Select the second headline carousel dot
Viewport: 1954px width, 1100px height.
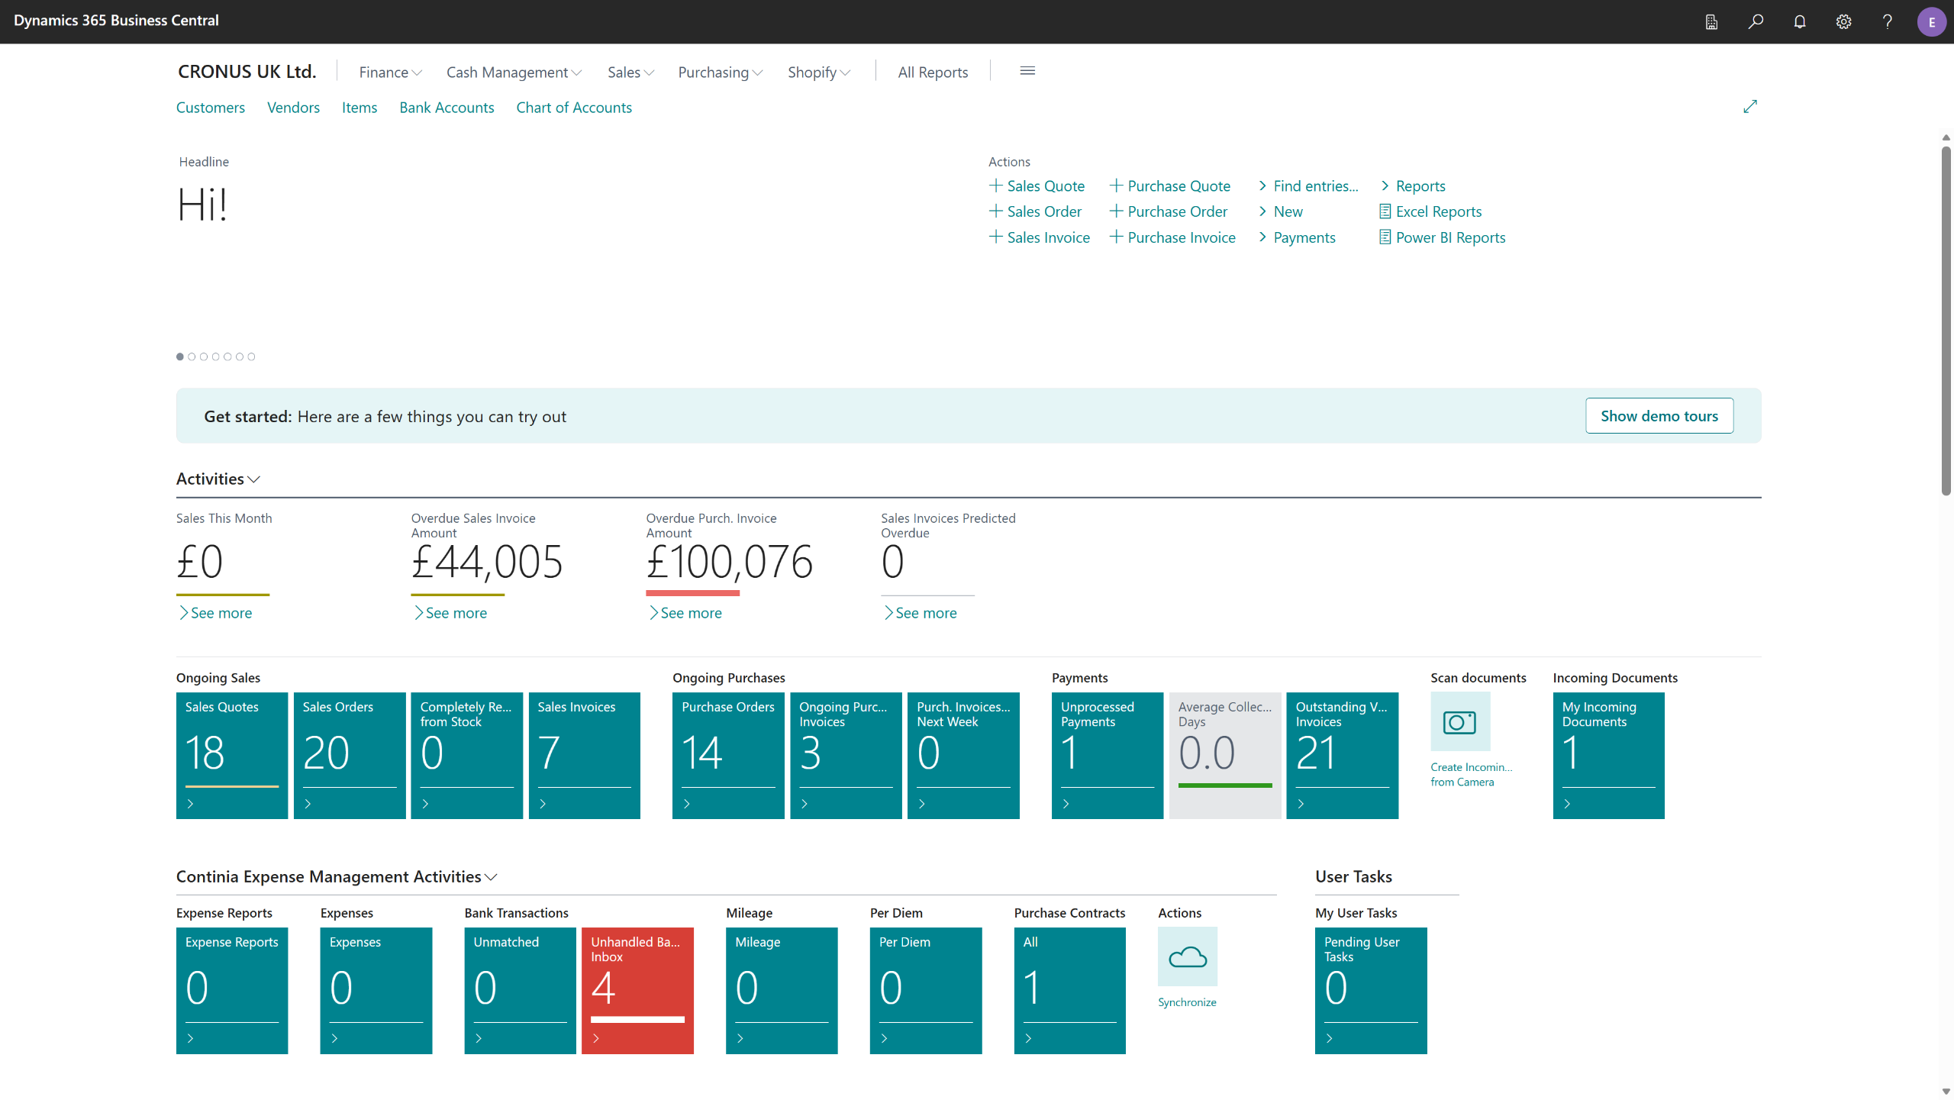(192, 356)
